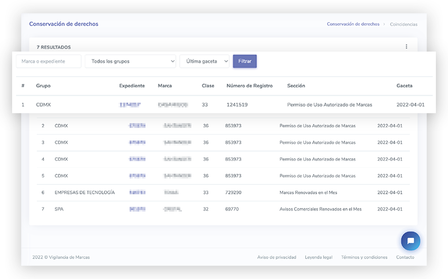Open the blue chat bubble widget

coord(411,241)
